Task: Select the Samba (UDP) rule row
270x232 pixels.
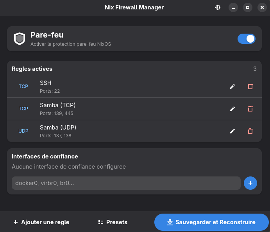Action: coord(134,131)
